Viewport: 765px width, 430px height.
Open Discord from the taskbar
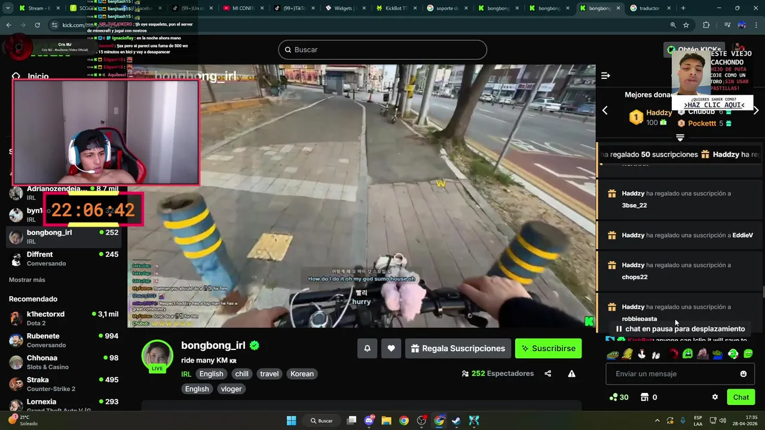[x=369, y=420]
